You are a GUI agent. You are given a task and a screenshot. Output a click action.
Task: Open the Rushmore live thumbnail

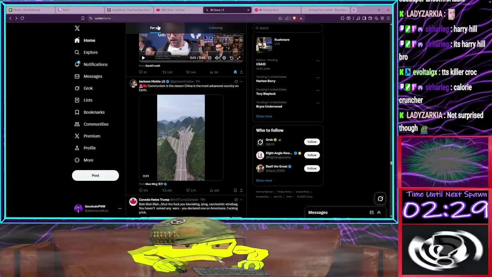tap(264, 45)
